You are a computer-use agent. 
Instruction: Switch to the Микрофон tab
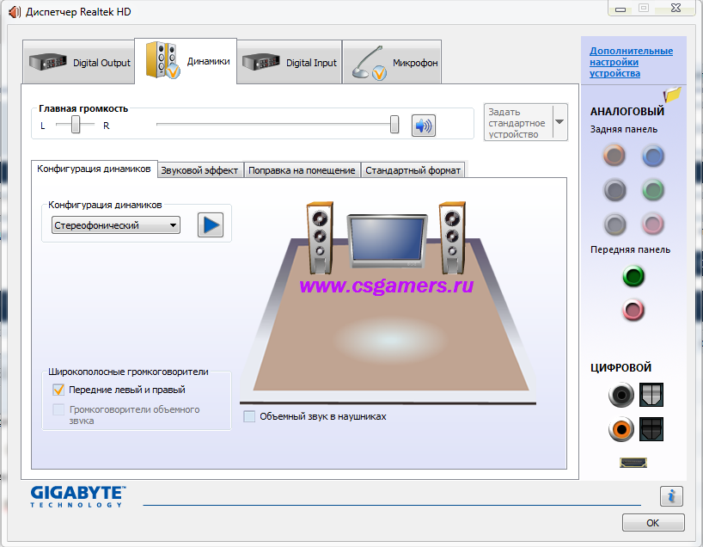point(392,63)
